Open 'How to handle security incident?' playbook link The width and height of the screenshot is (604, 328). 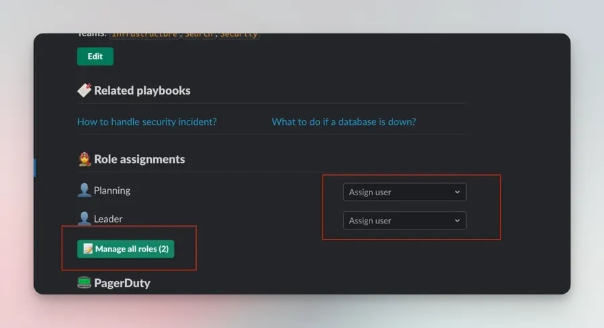point(146,122)
